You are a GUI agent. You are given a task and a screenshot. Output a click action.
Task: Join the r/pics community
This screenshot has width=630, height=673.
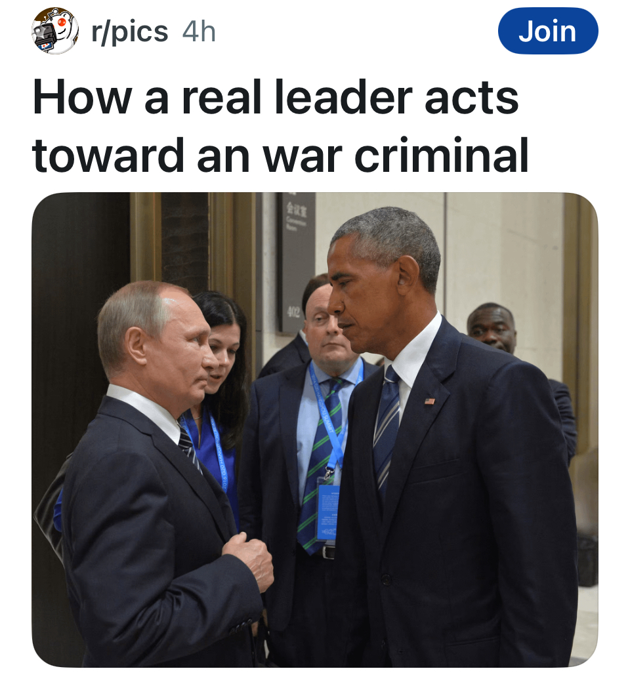547,31
